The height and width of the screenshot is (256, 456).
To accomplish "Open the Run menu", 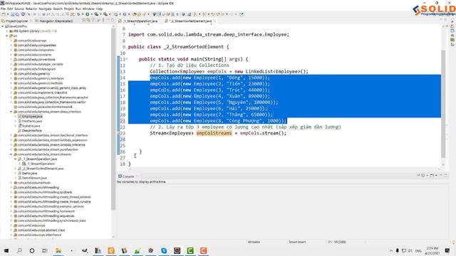I will (78, 9).
